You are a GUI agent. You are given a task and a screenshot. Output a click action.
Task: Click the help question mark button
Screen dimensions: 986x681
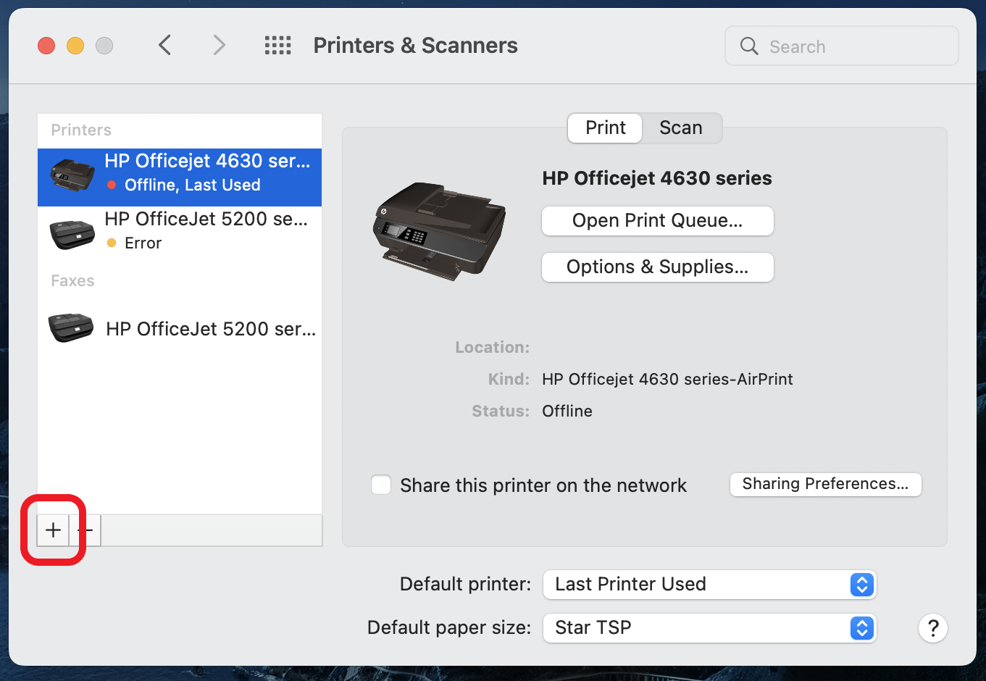click(x=933, y=628)
